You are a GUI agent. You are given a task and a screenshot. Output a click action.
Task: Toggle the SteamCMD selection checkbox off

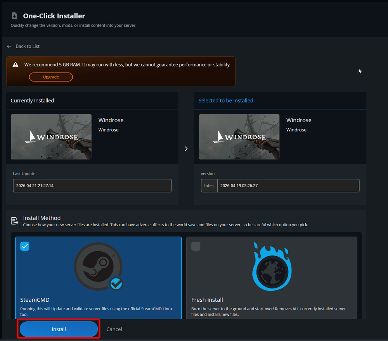(x=24, y=246)
